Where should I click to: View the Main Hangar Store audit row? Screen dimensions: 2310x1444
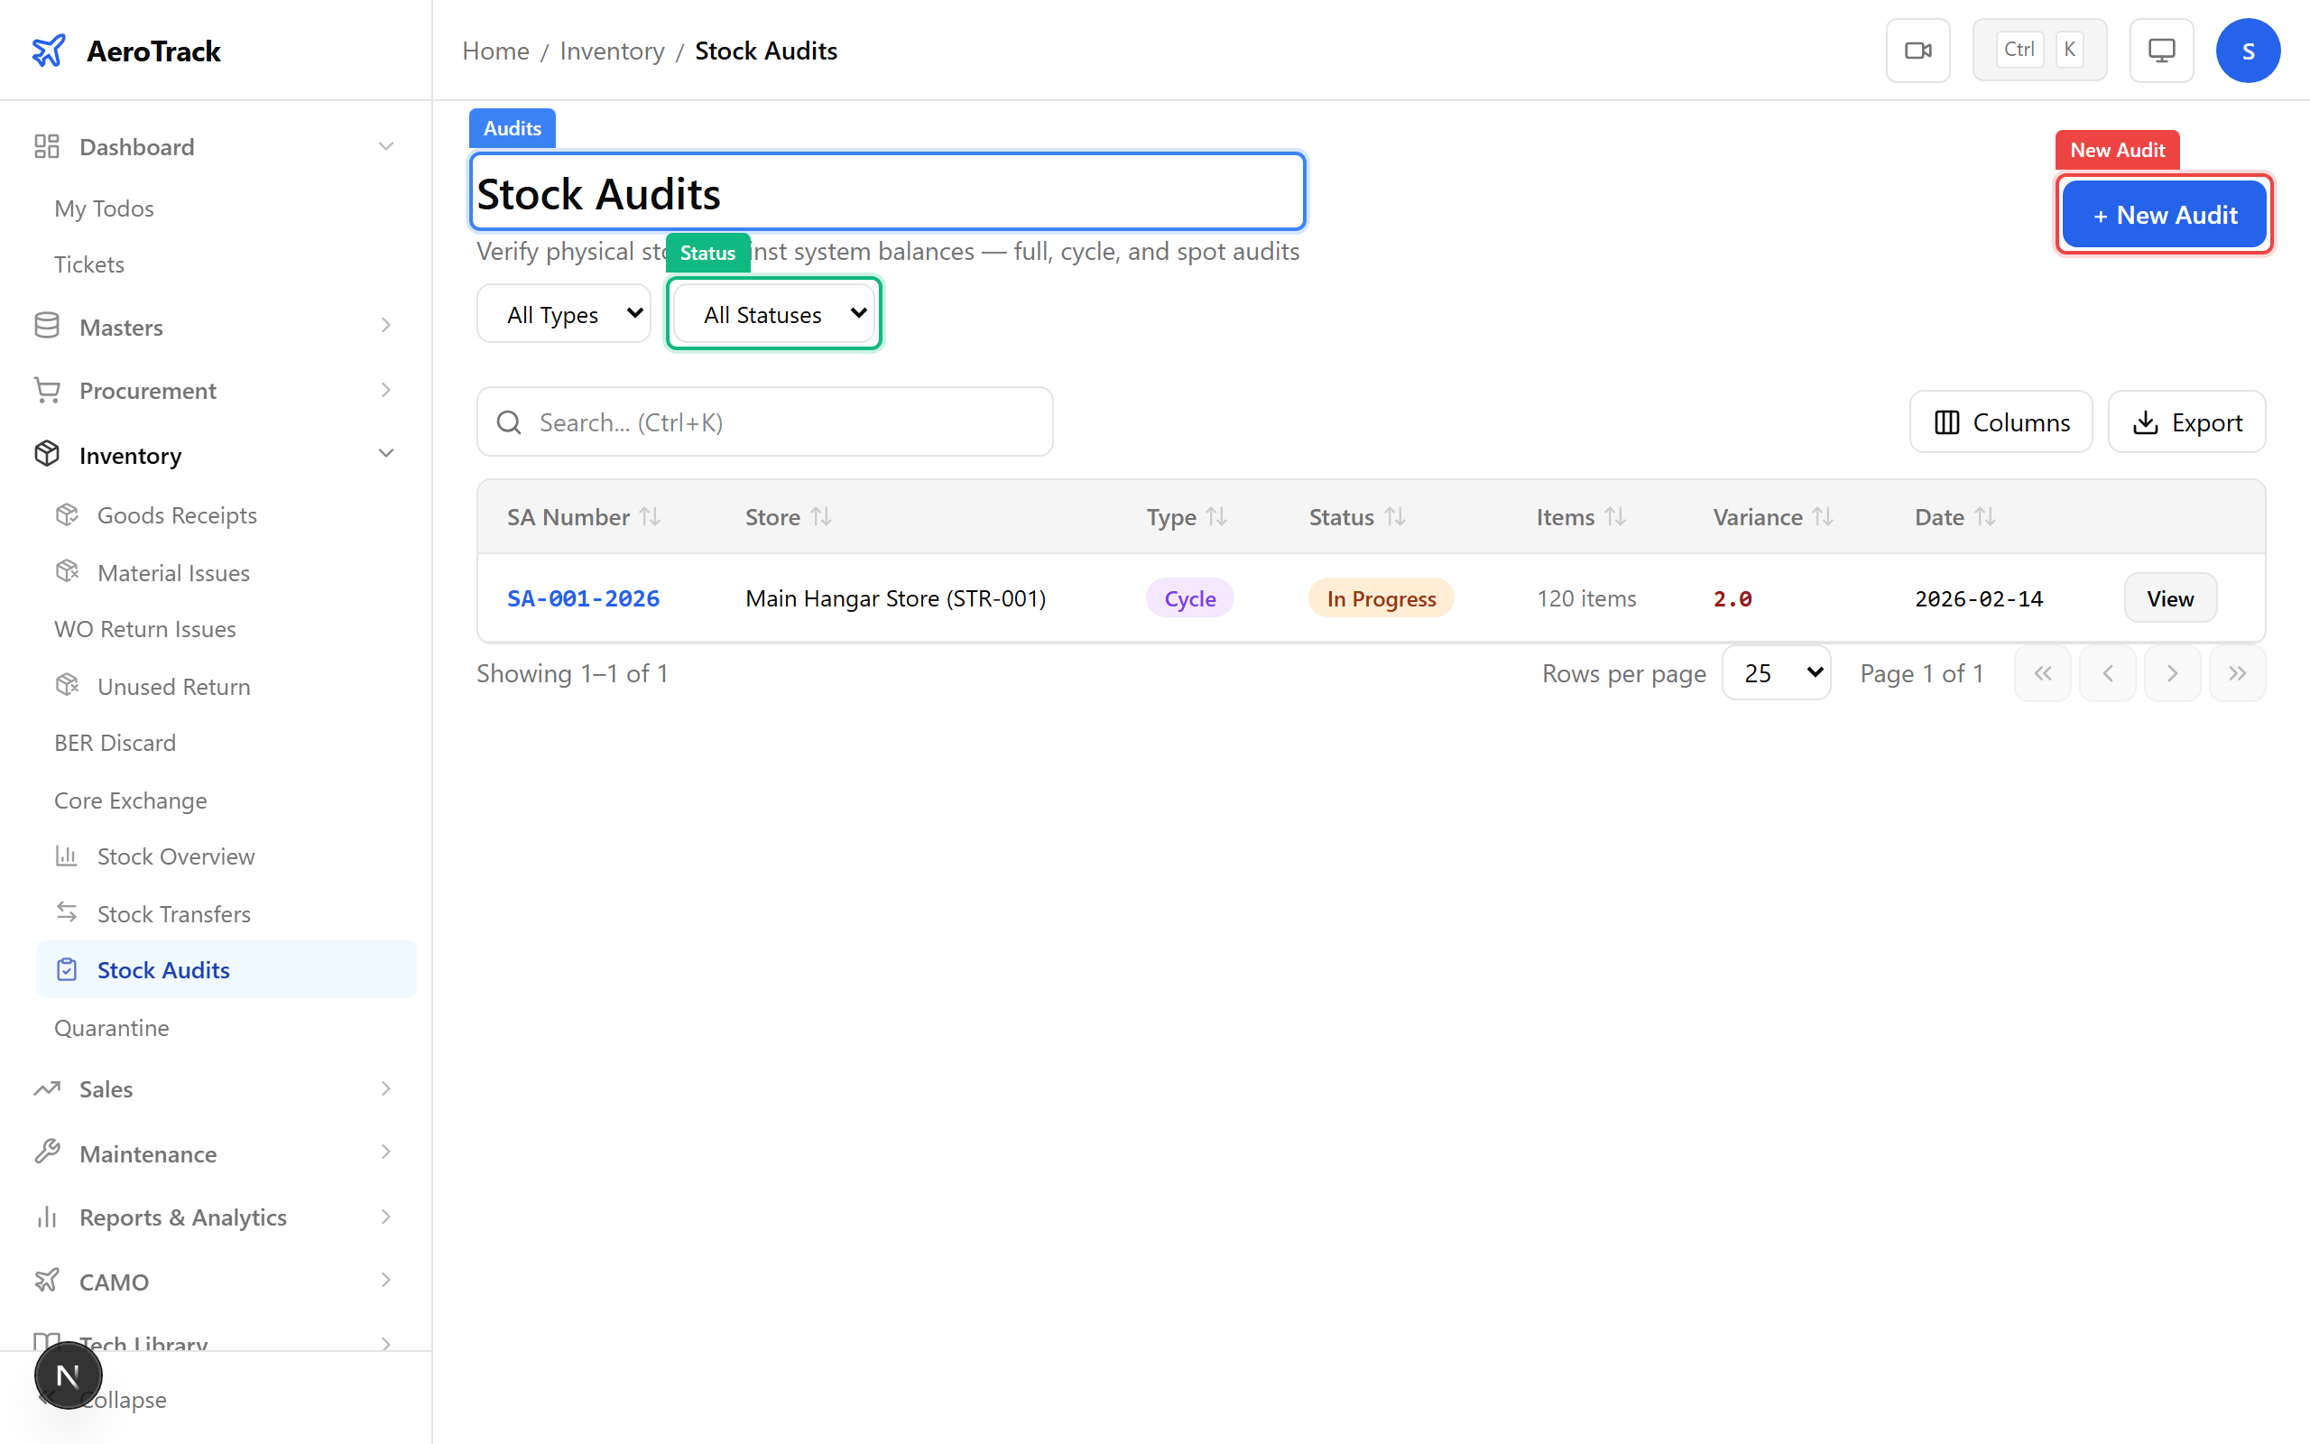tap(2169, 597)
